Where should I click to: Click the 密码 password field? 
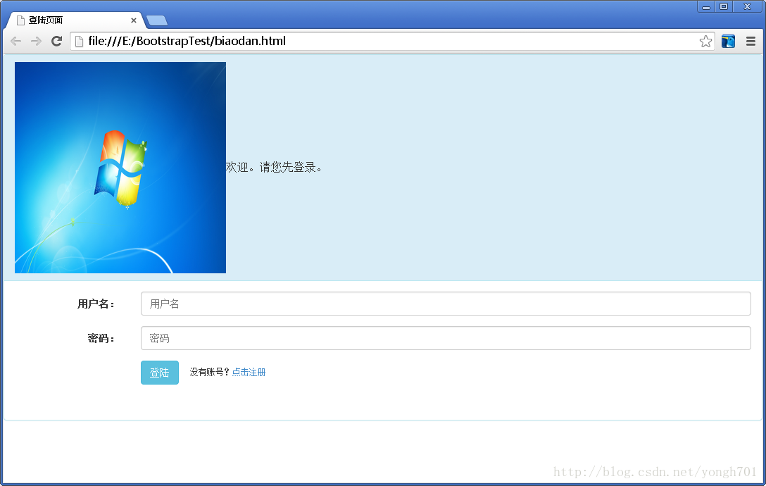point(446,338)
